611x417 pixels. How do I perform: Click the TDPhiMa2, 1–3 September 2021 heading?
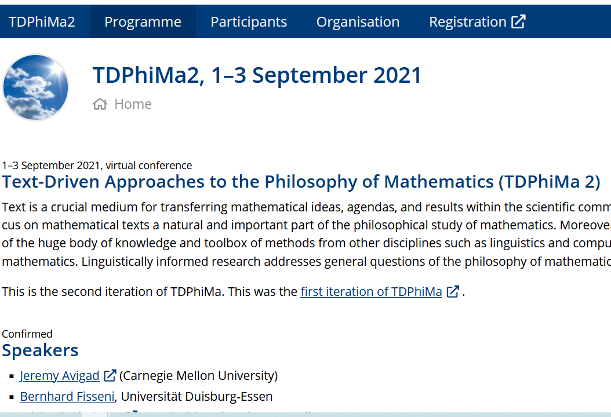pos(257,75)
